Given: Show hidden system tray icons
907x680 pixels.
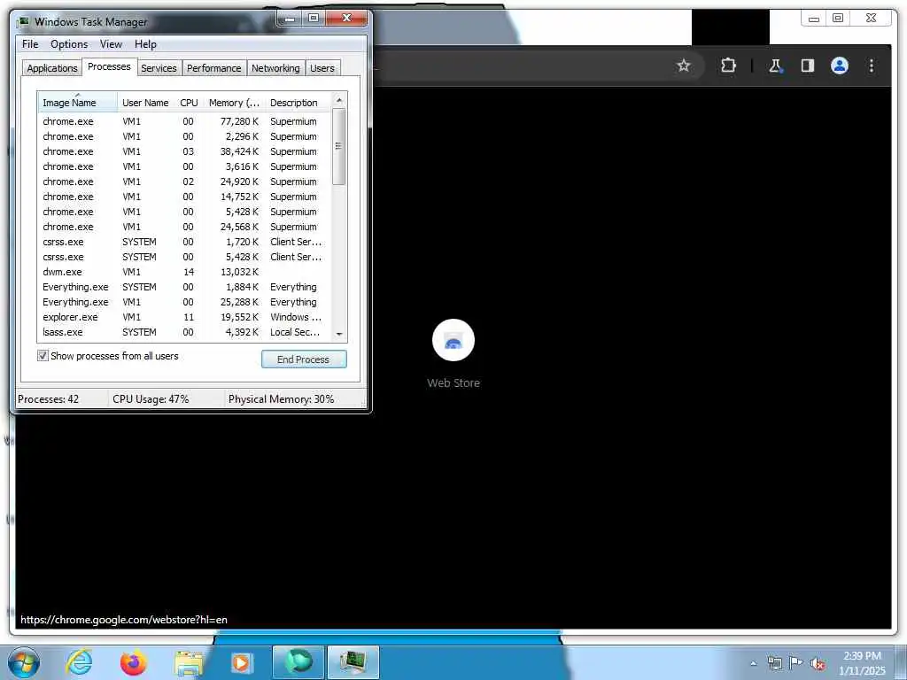Looking at the screenshot, I should pos(753,664).
